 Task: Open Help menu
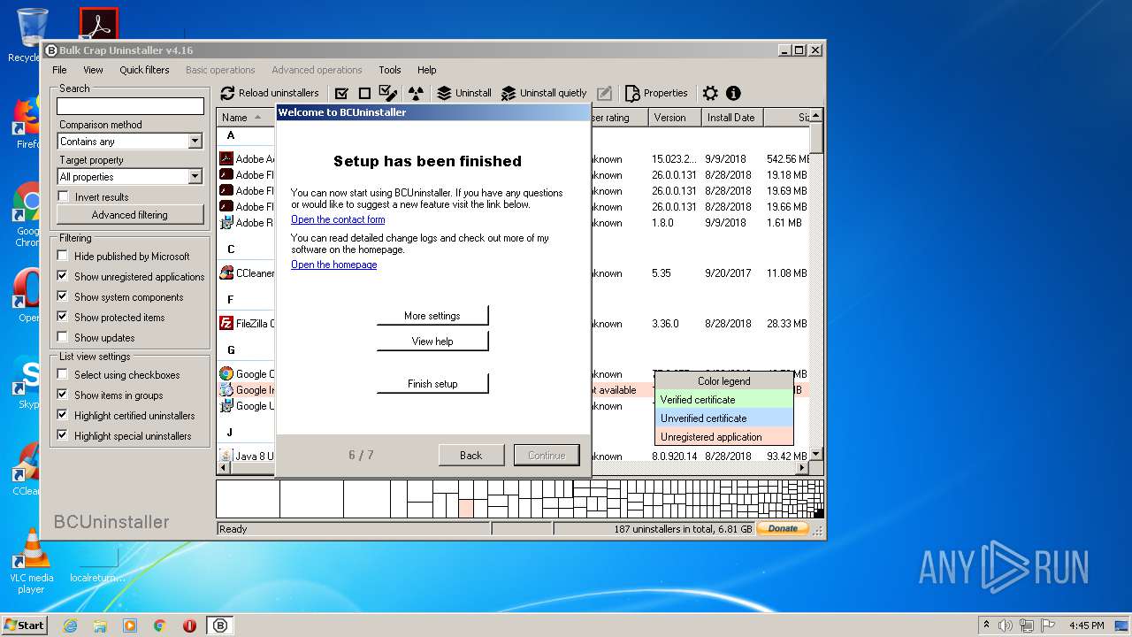[427, 70]
